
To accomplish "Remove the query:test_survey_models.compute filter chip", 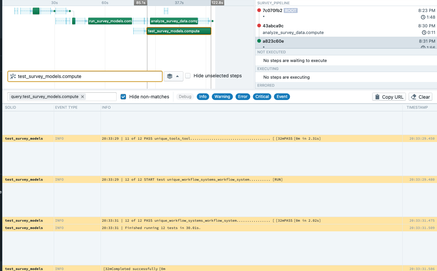I will coord(83,96).
